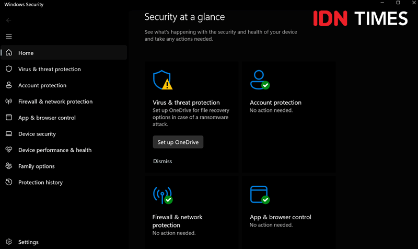Click the person icon beside Account protection

(9, 85)
